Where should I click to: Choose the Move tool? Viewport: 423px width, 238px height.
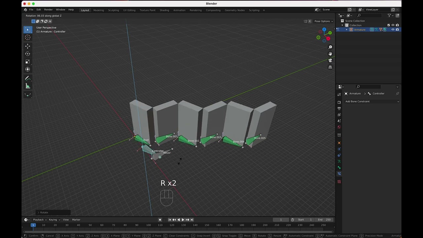pyautogui.click(x=28, y=46)
